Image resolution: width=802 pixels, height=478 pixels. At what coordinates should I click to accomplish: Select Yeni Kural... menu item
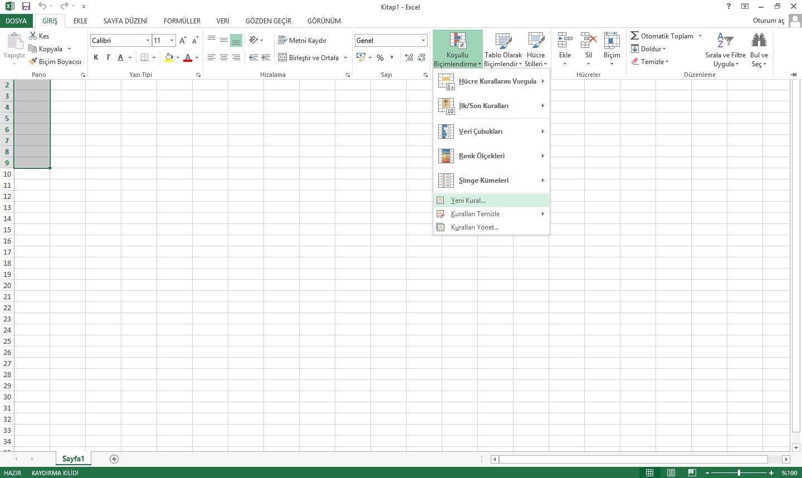coord(491,201)
